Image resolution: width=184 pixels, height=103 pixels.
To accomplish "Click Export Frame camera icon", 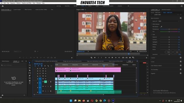I will (130, 58).
